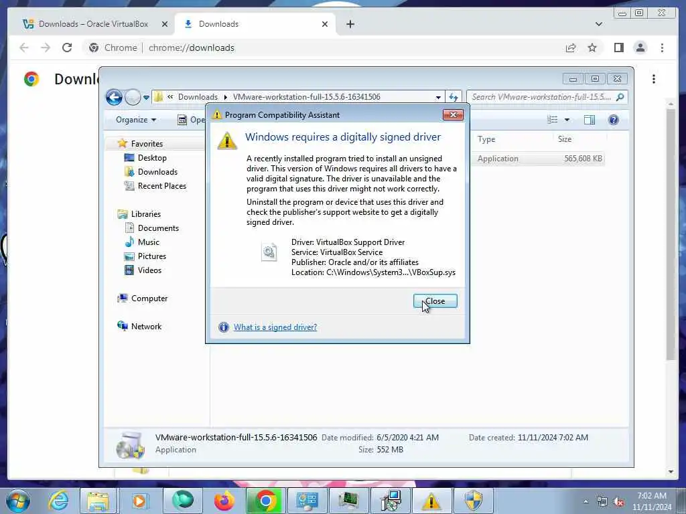Viewport: 686px width, 514px height.
Task: Show hidden tray icons arrow
Action: 586,502
